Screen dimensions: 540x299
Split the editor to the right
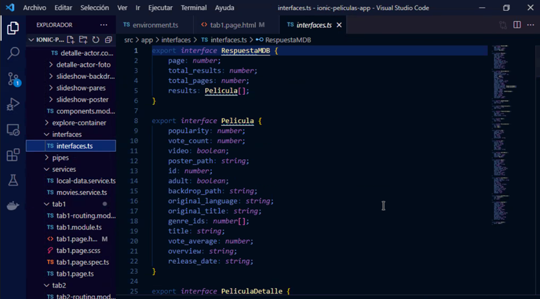(x=517, y=25)
